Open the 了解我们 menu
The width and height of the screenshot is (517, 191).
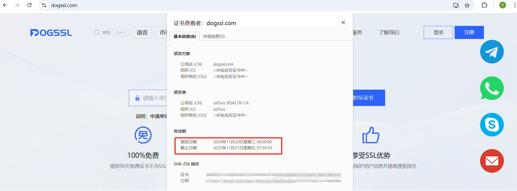[389, 32]
